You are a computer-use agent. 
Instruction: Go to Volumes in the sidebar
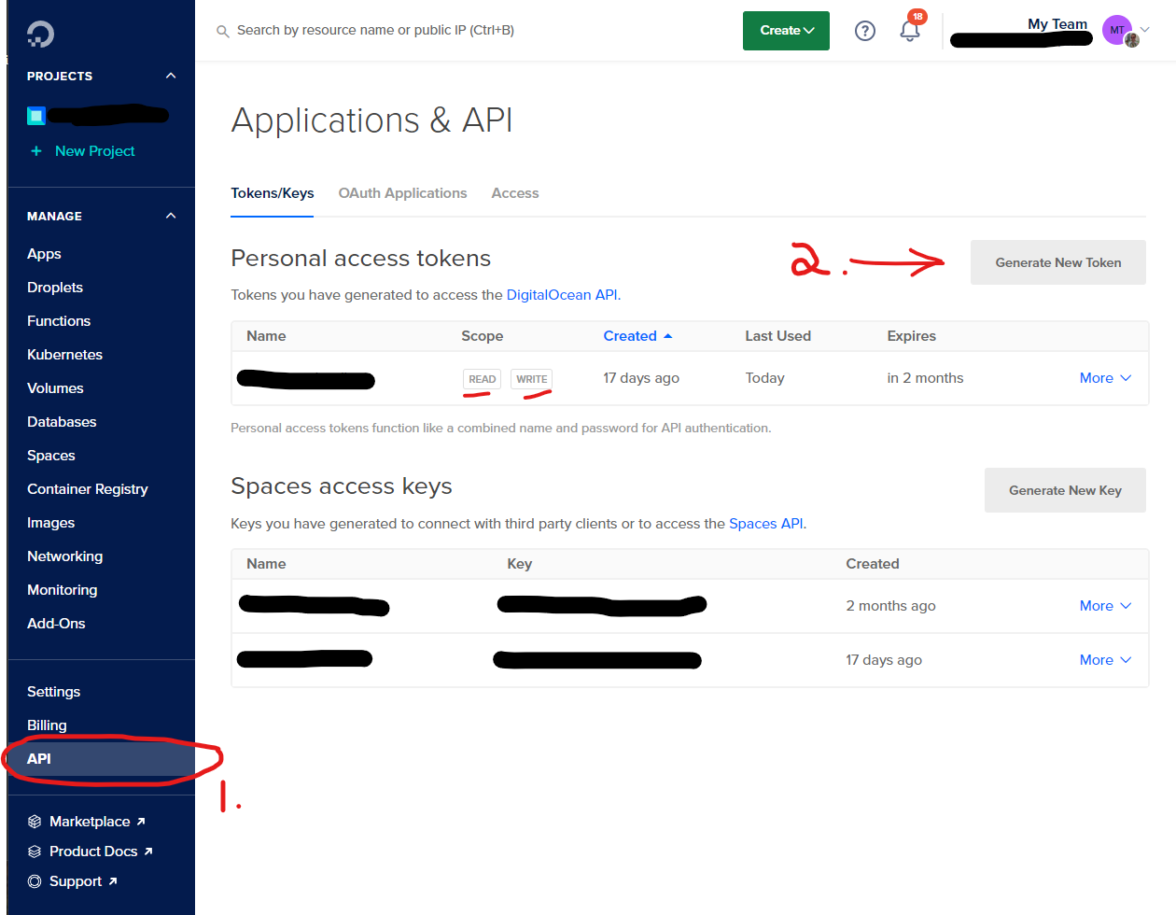[55, 388]
